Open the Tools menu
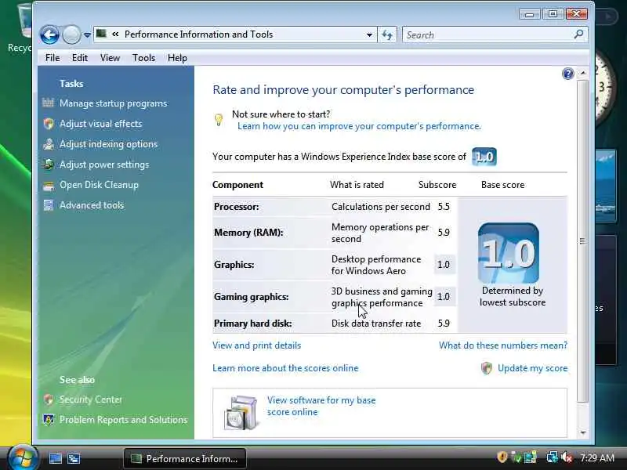Viewport: 627px width, 470px height. [x=143, y=58]
